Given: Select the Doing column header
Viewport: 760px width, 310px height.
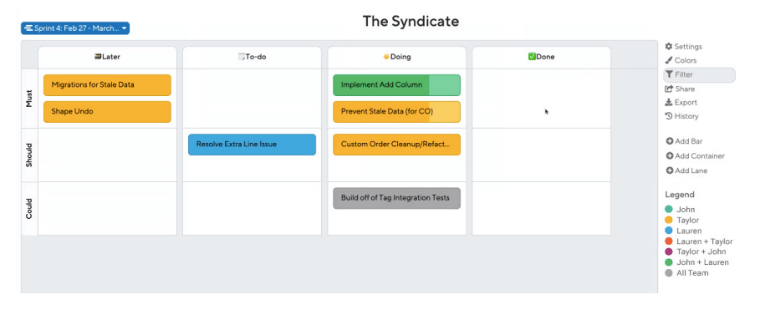Looking at the screenshot, I should [x=396, y=57].
